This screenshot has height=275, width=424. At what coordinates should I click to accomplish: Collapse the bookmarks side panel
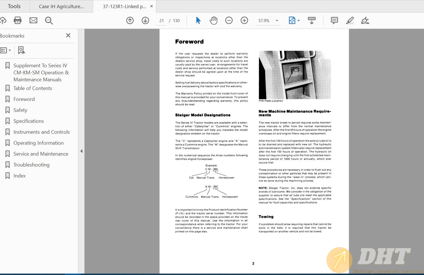click(81, 151)
